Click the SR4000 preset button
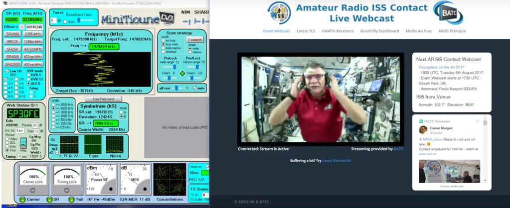510x208 pixels. click(x=12, y=56)
